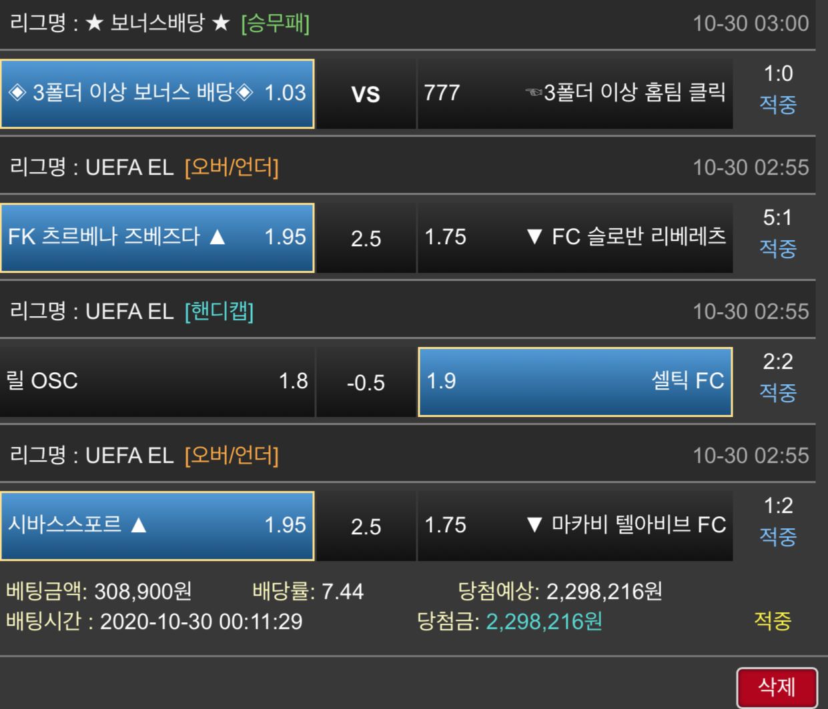Click the -0.5 handicap line cell

[x=366, y=382]
